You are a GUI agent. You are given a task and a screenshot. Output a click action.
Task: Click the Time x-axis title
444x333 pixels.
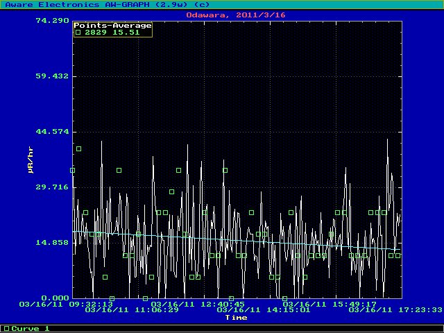coord(236,318)
